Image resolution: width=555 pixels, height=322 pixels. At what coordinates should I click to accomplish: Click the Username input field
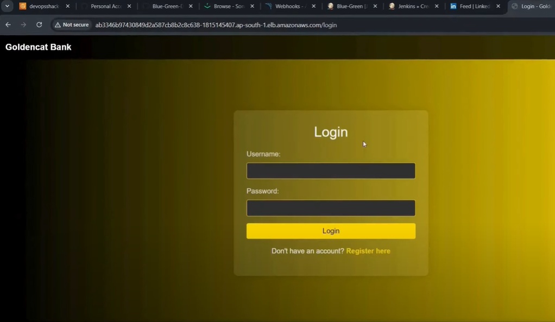[x=331, y=171]
